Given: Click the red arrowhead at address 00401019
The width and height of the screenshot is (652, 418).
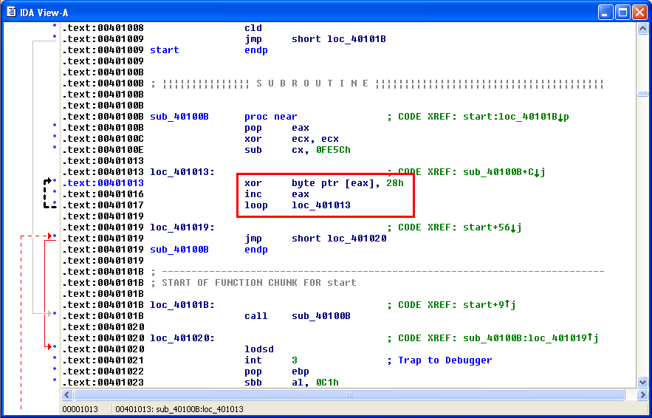Looking at the screenshot, I should 49,236.
